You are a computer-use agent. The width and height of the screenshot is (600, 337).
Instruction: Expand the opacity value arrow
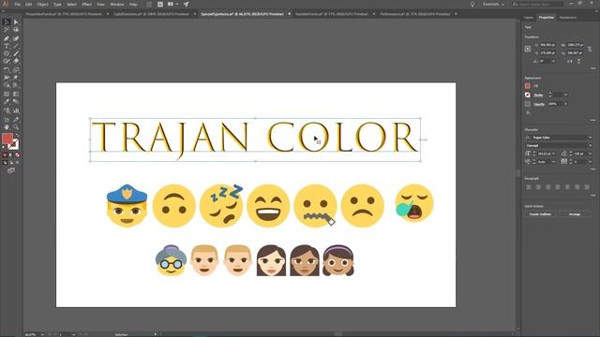(x=565, y=104)
